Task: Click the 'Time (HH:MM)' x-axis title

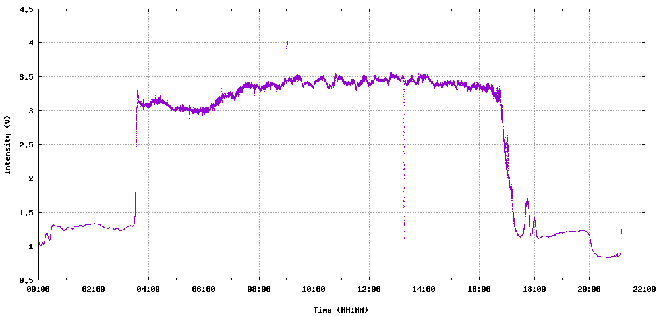Action: coord(341,310)
